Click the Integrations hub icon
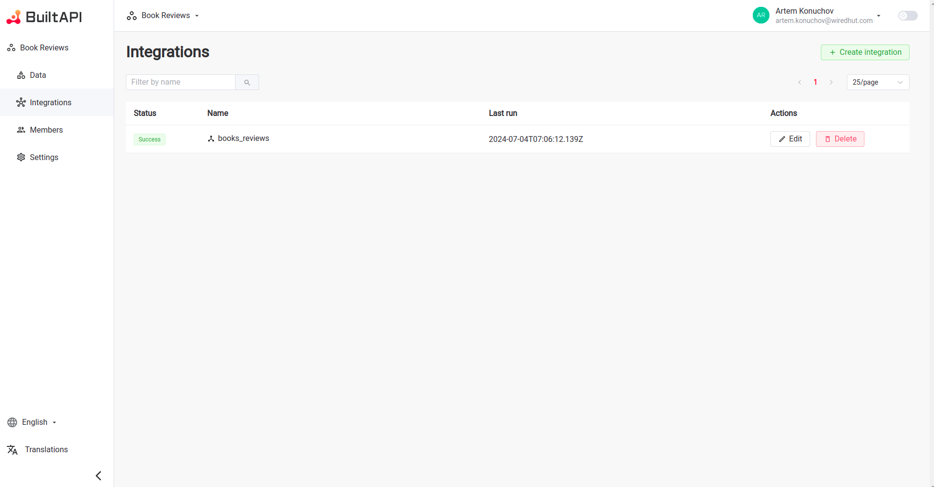 [x=21, y=102]
